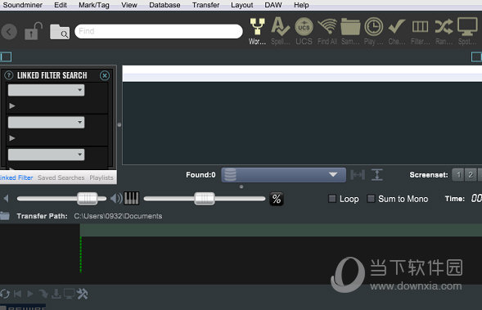Click the fit-width arrows icon
This screenshot has width=482, height=310.
[358, 175]
